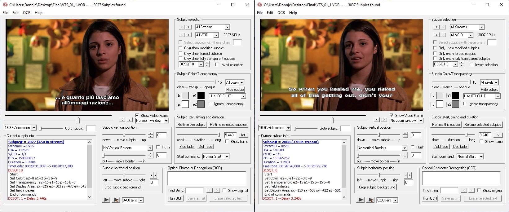509x212 pixels.
Task: Check Invert selection in left window
Action: pos(217,64)
